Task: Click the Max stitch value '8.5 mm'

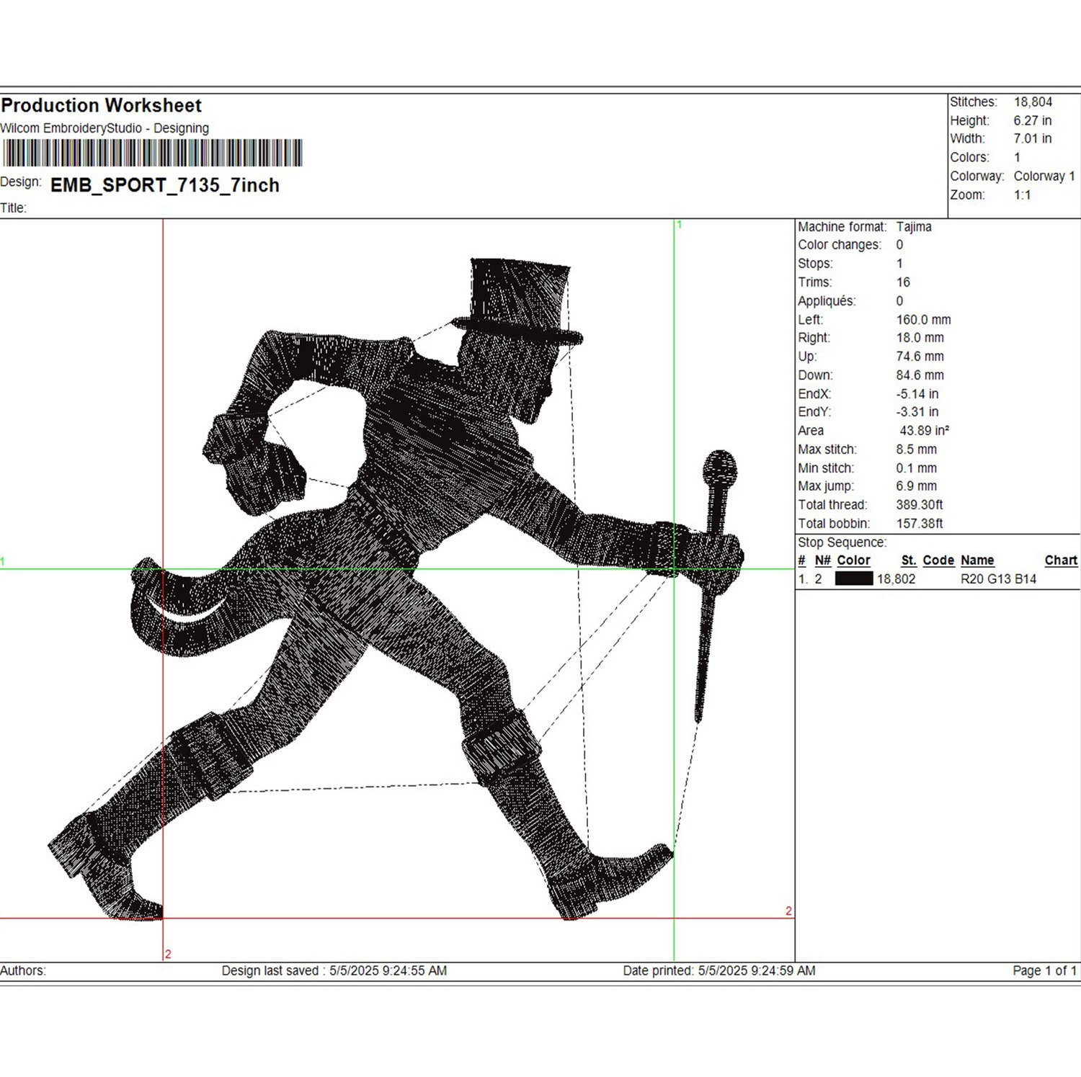Action: click(917, 450)
